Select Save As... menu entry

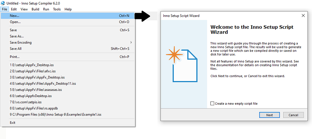pos(68,36)
